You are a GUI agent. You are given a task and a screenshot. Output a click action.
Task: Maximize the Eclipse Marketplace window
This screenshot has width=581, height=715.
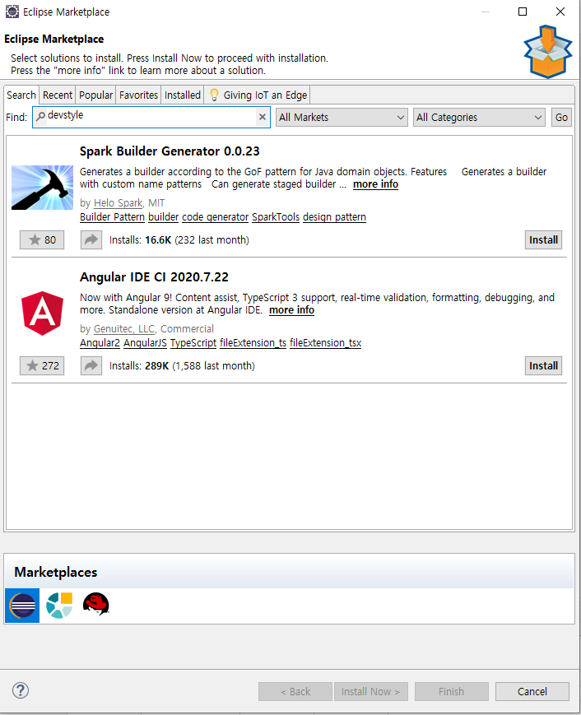tap(523, 12)
